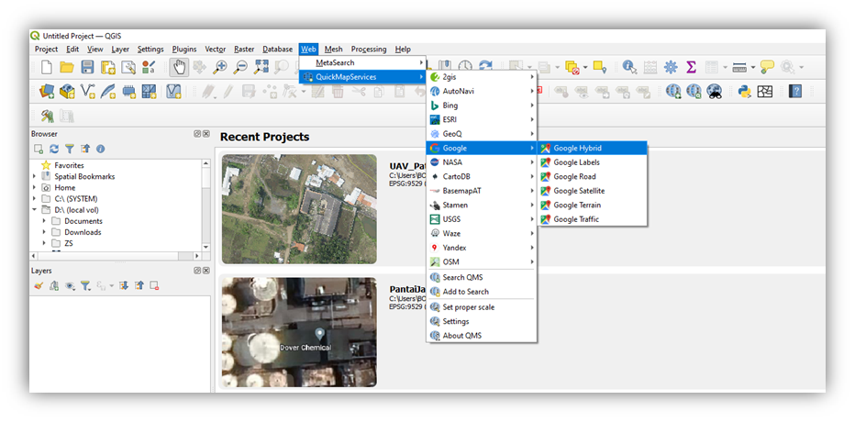This screenshot has height=422, width=855.
Task: Open the UAV recent project thumbnail
Action: click(x=299, y=209)
